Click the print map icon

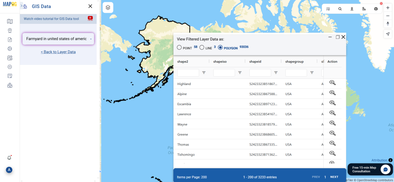coord(376,9)
